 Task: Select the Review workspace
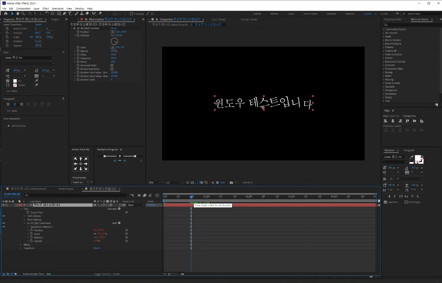pos(274,14)
